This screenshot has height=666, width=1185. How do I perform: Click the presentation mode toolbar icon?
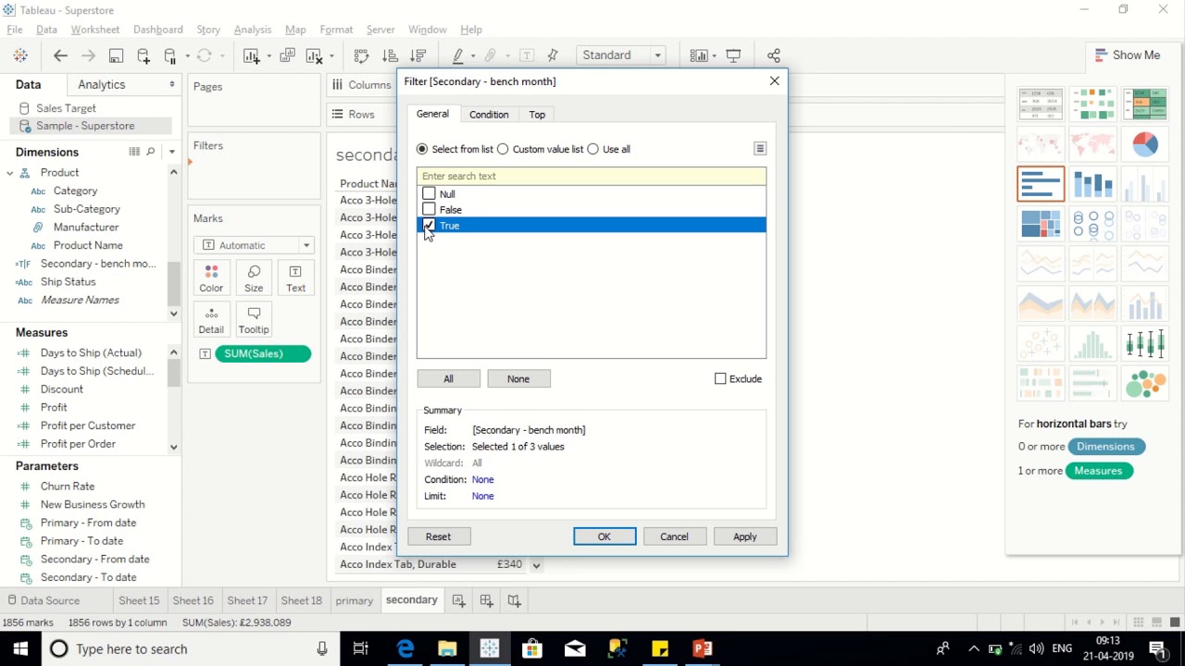[733, 55]
